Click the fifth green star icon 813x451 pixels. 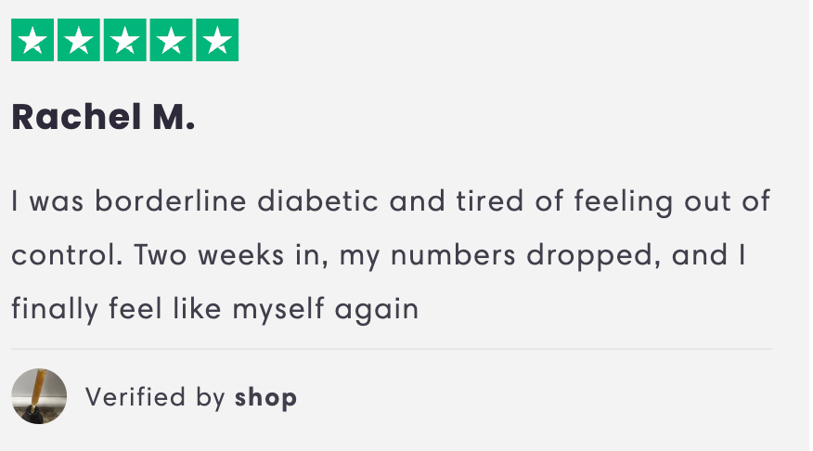(217, 40)
